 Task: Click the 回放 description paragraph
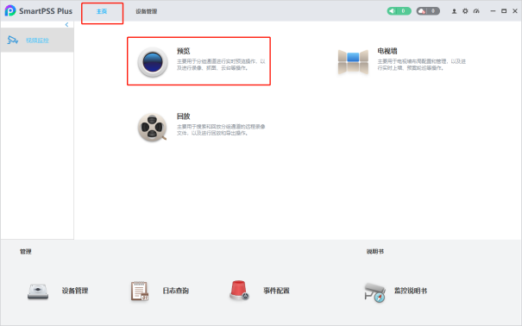(221, 129)
